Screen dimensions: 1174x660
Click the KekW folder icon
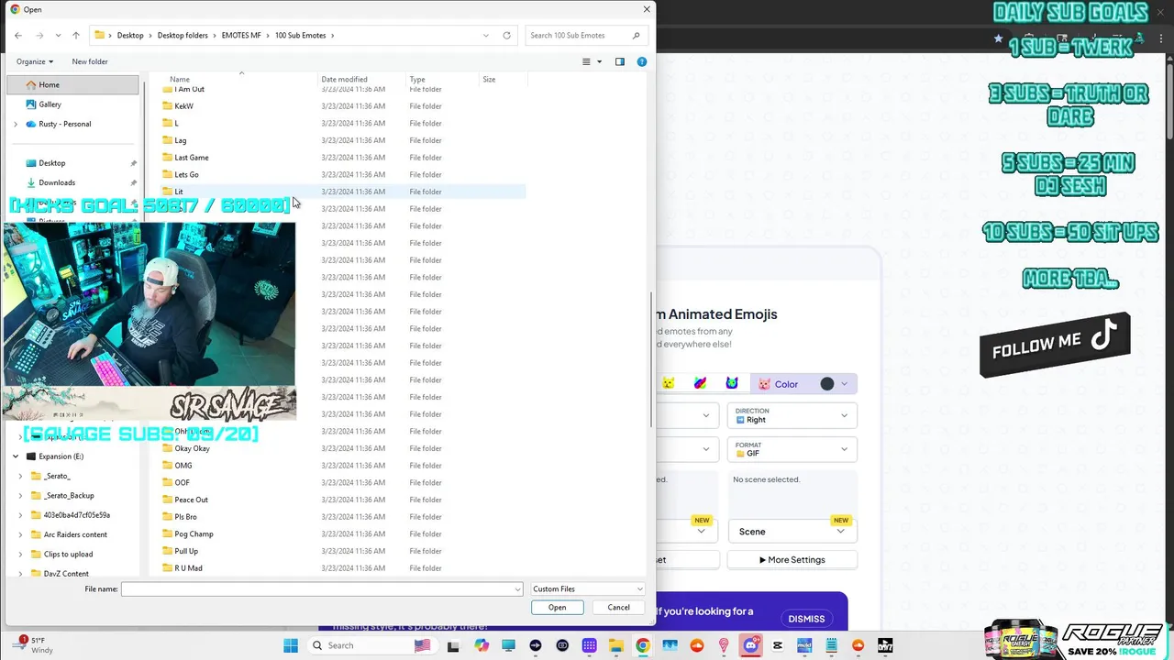[x=167, y=106]
